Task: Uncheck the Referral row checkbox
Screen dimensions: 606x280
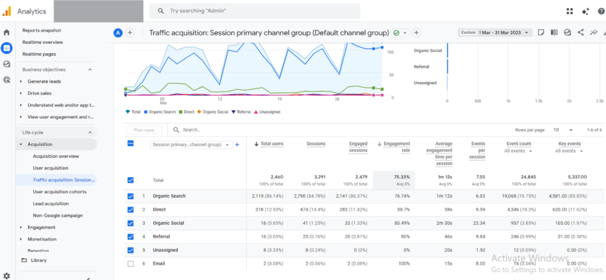Action: point(131,236)
